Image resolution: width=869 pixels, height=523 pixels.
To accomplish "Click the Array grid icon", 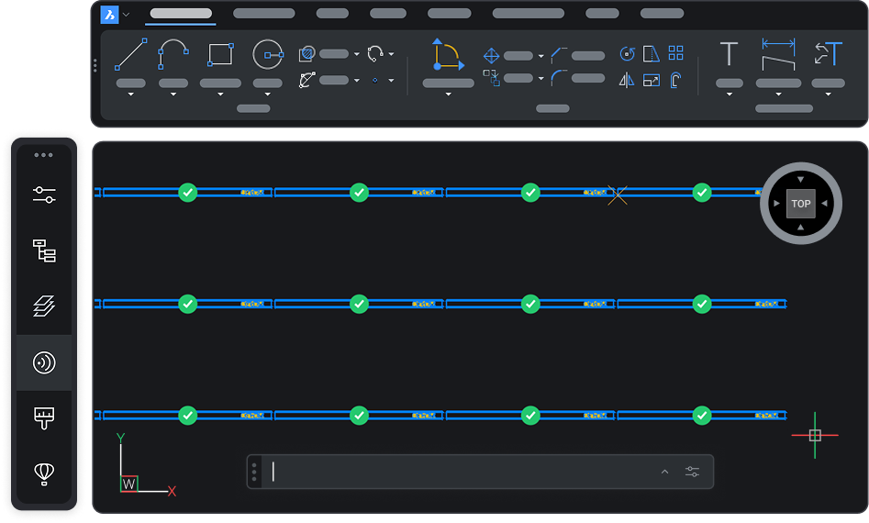I will coord(675,52).
